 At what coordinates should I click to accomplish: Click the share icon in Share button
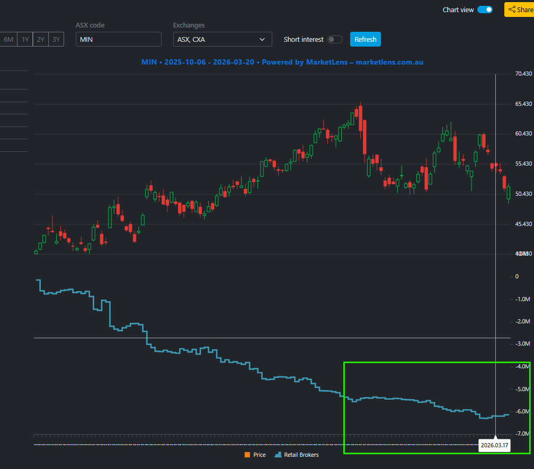click(x=512, y=10)
